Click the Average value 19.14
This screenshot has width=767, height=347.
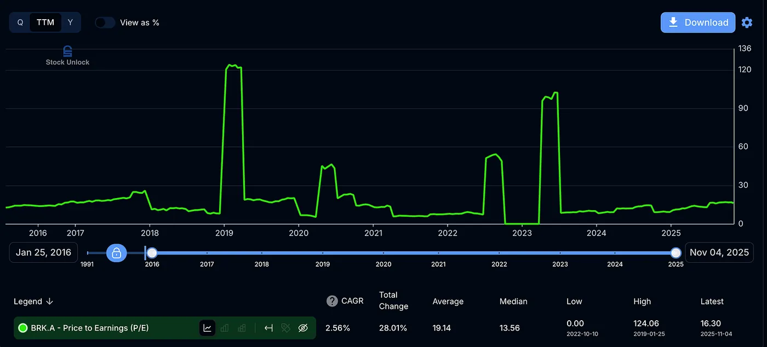442,328
